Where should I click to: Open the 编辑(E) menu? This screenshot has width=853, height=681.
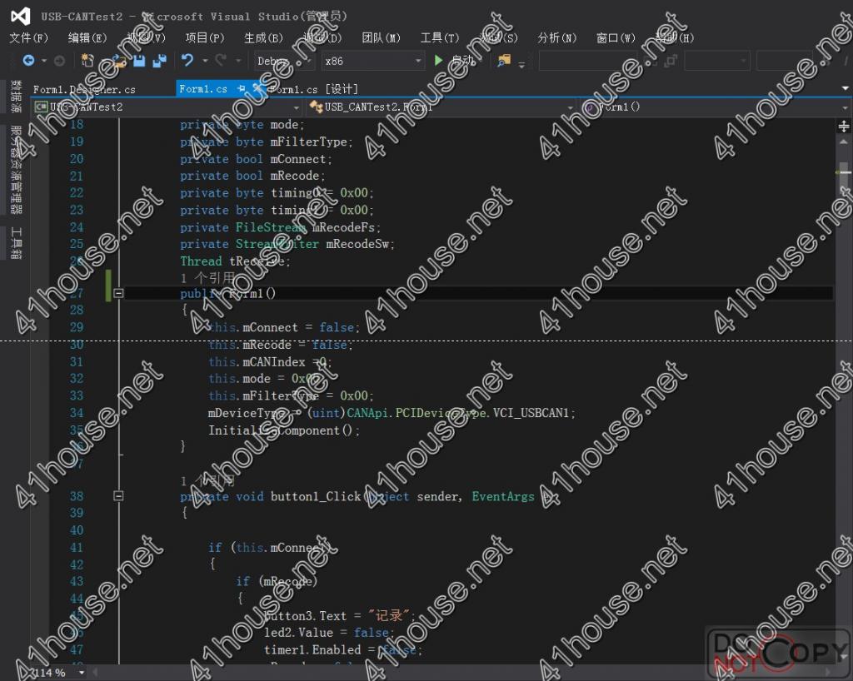tap(87, 37)
